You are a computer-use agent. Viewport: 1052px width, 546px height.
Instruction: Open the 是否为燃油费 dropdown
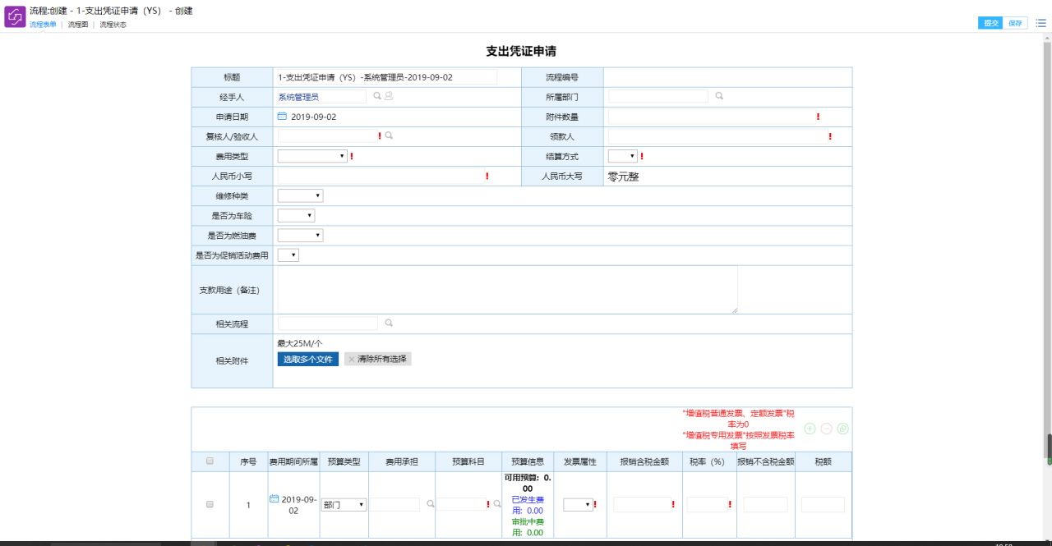(x=300, y=236)
